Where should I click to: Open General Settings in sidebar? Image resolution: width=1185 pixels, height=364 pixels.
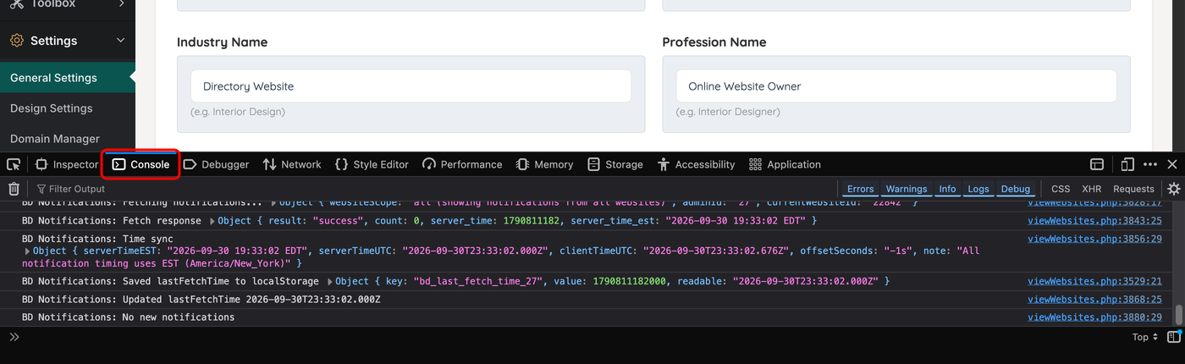pyautogui.click(x=68, y=78)
